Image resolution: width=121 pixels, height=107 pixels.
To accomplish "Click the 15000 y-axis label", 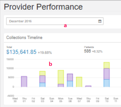I will pos(10,59).
